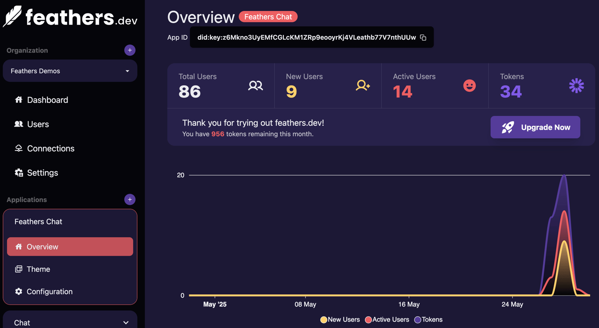
Task: Add a new organization with plus icon
Action: coord(130,50)
